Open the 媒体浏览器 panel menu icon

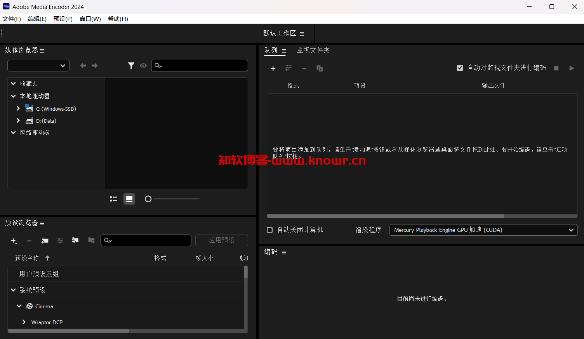(42, 51)
